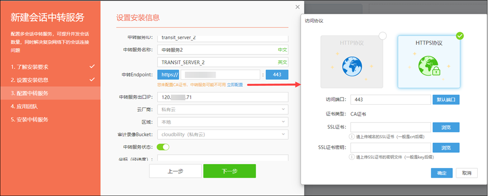Click the 英文 tag in name field
The image size is (488, 196).
[283, 62]
